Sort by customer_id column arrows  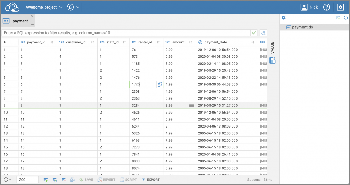92,42
